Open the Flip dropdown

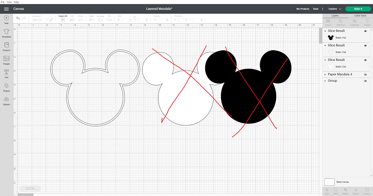coord(109,20)
